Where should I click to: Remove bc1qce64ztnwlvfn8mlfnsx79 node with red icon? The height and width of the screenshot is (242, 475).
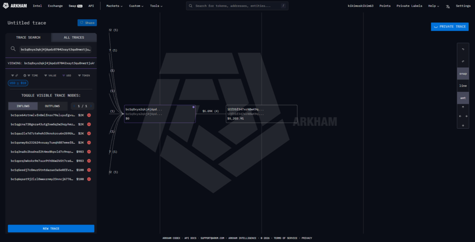(x=89, y=115)
